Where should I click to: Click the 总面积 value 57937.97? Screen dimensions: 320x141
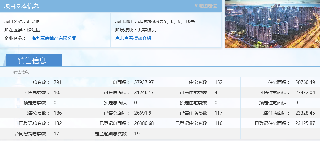[x=144, y=82]
